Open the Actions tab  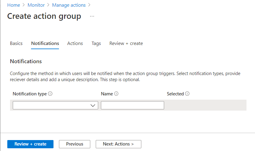point(75,43)
